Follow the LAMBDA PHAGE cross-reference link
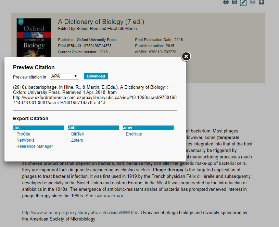 (x=110, y=196)
